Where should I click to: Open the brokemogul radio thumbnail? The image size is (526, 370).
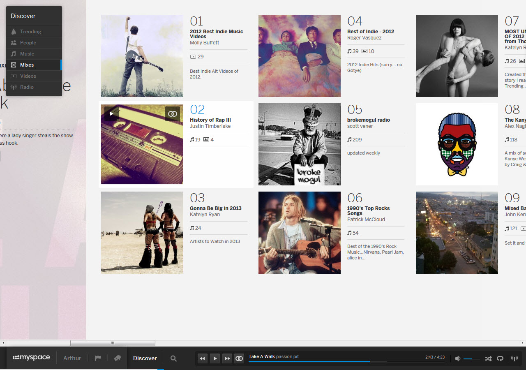(x=299, y=144)
